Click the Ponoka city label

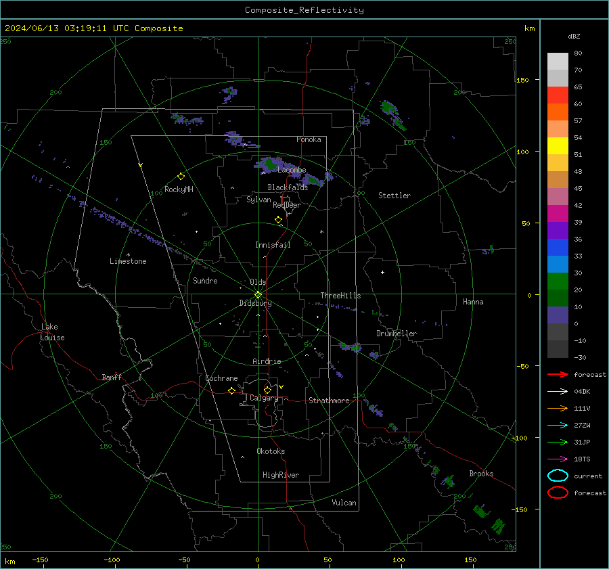click(x=309, y=139)
